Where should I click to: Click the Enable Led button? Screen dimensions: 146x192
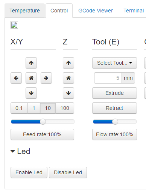29,172
